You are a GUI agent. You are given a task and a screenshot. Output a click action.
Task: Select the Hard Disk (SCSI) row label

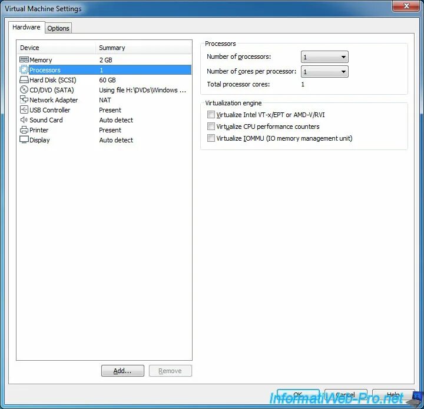coord(53,80)
